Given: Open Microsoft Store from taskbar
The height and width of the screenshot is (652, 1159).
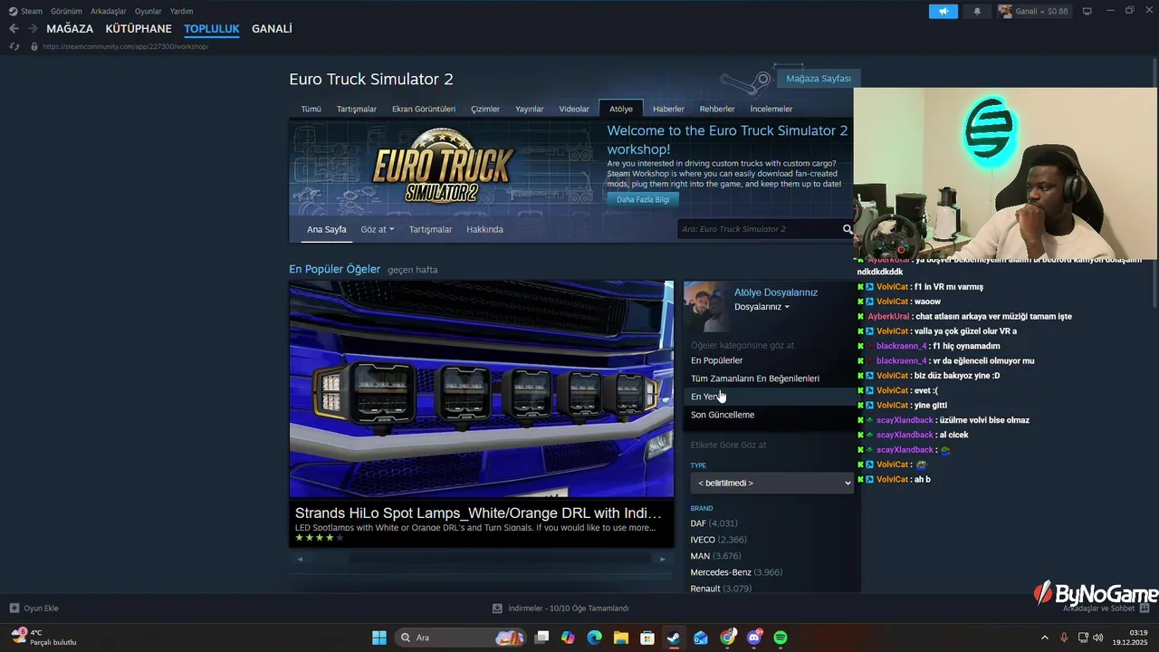Looking at the screenshot, I should (x=647, y=638).
